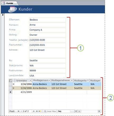
Task: Go to previous record in navigator
Action: (21, 111)
